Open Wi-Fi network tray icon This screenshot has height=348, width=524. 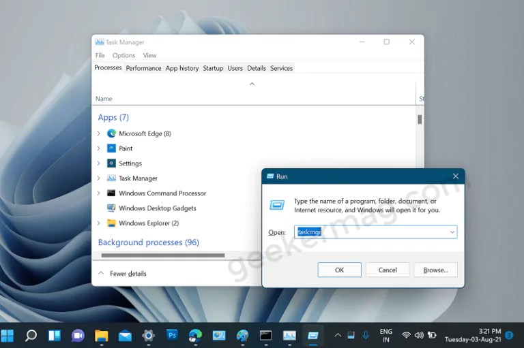[406, 335]
